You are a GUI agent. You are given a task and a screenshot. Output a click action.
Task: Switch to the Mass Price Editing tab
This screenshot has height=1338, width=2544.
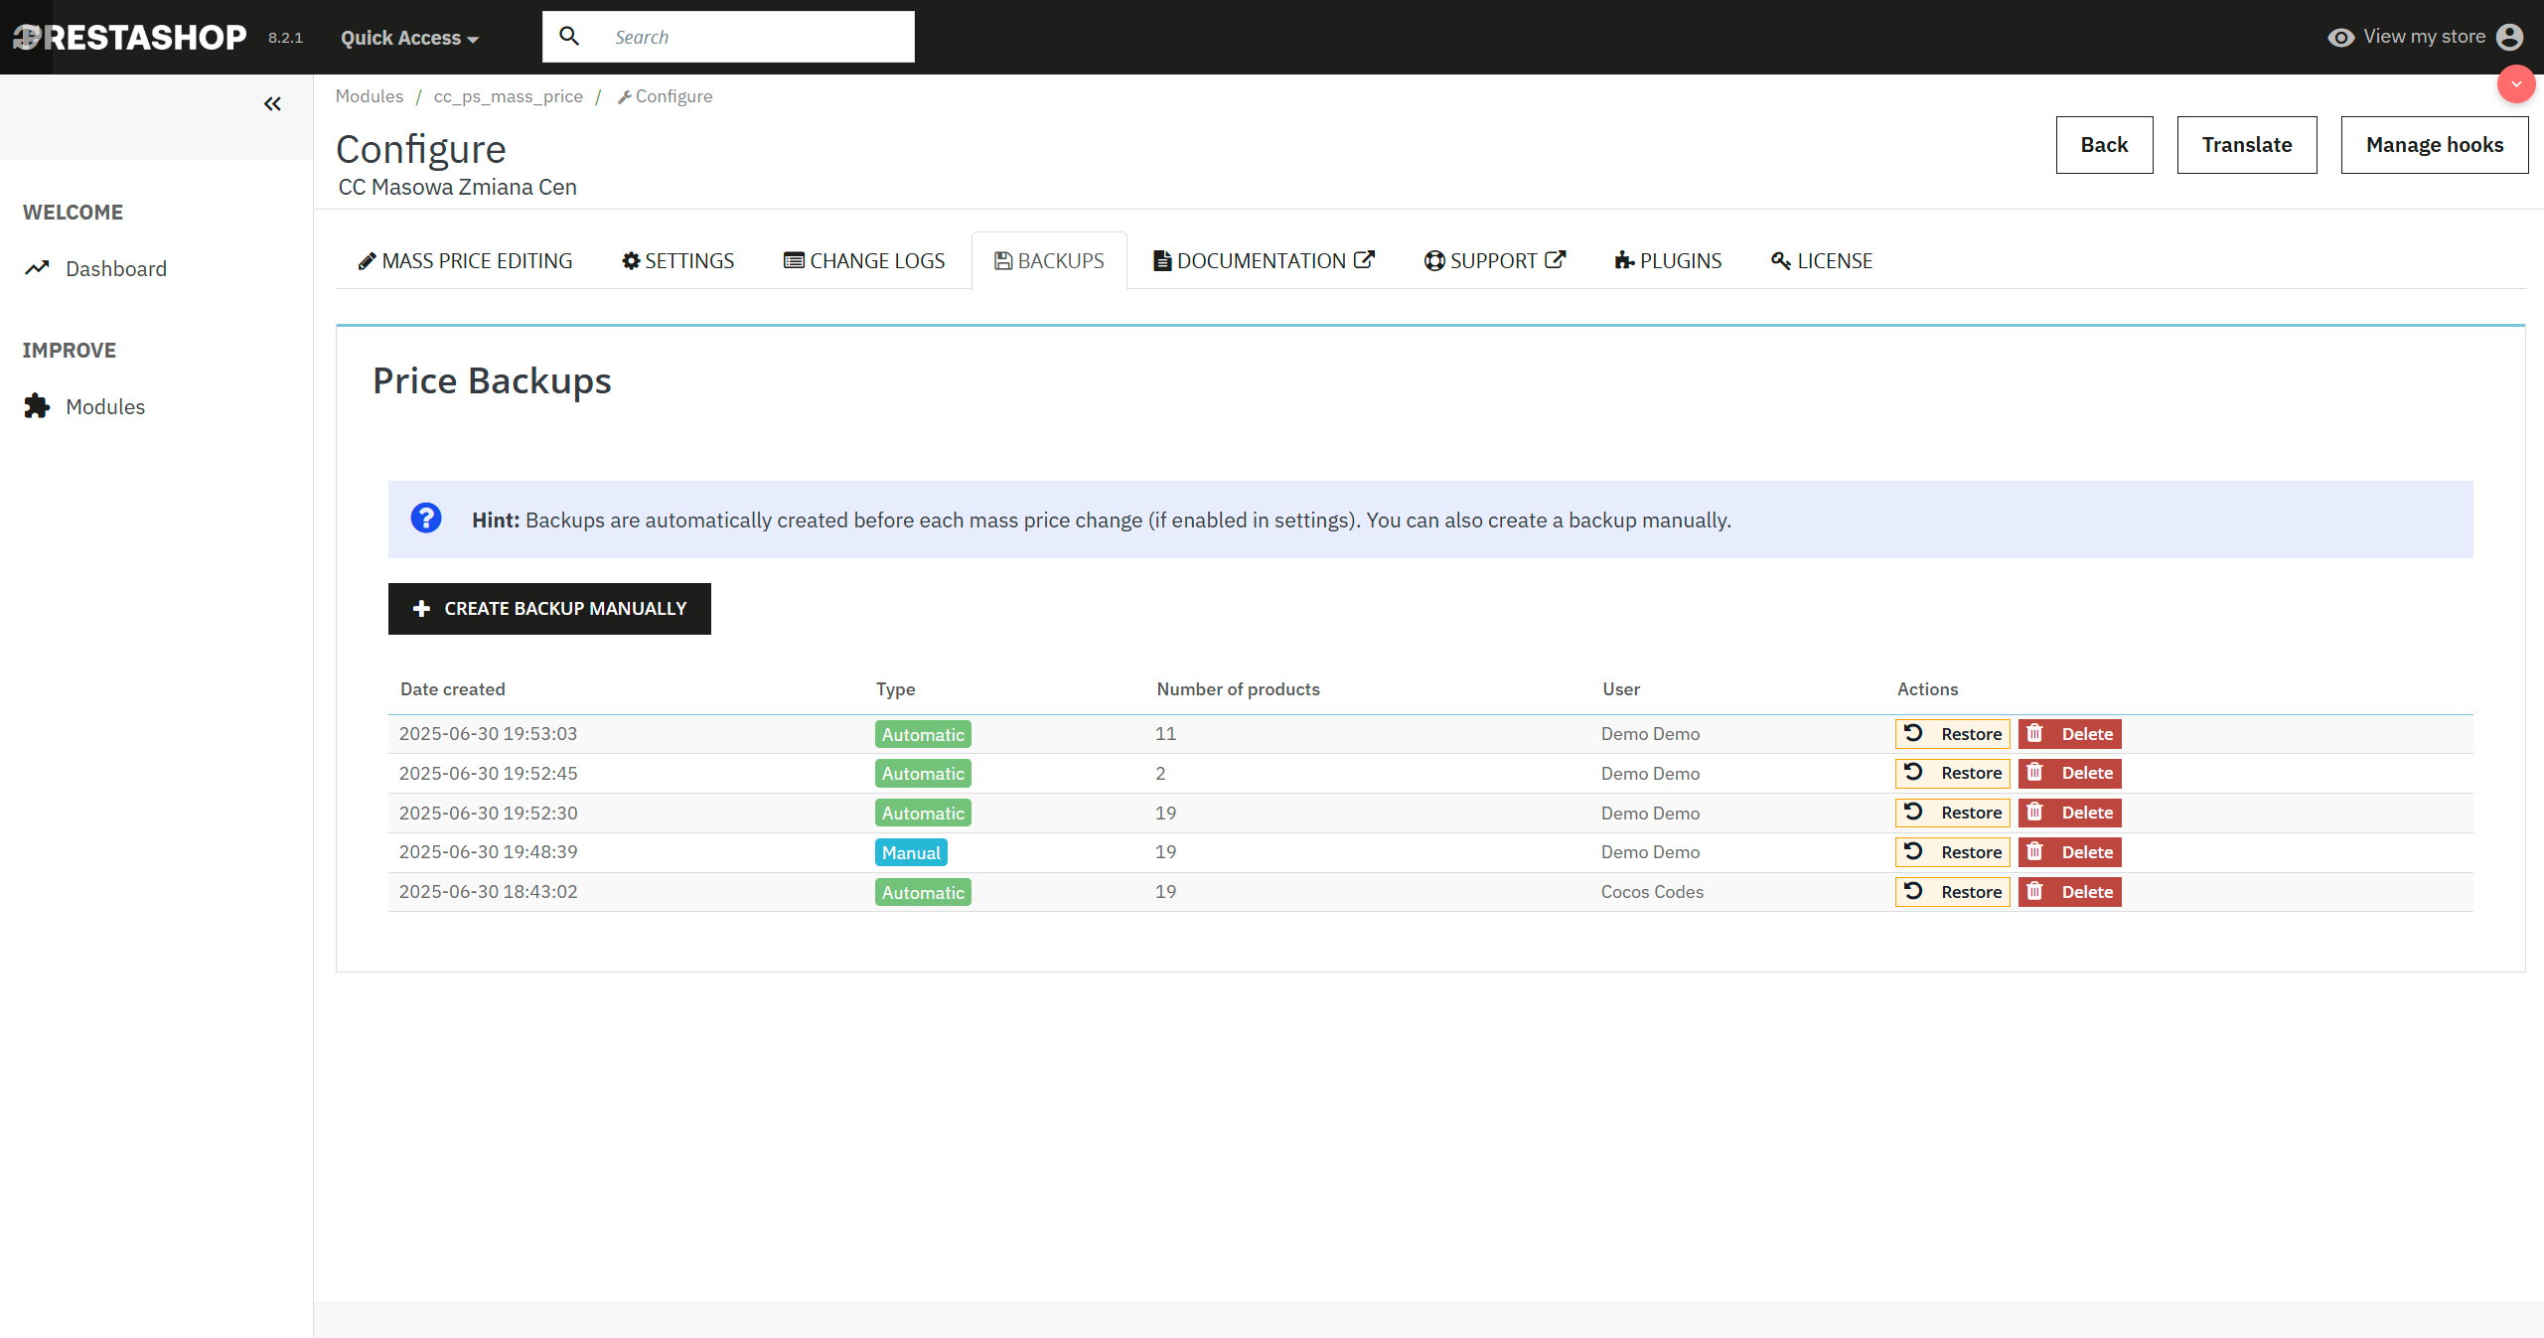pyautogui.click(x=465, y=261)
